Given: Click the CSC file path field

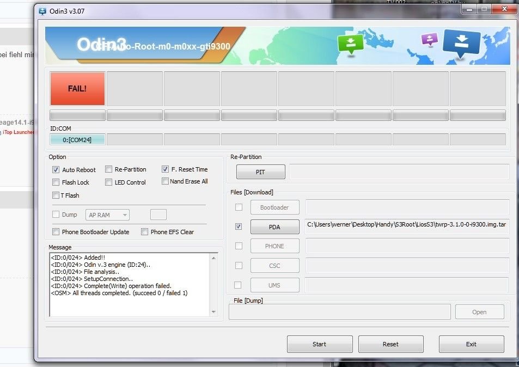Looking at the screenshot, I should (x=407, y=265).
